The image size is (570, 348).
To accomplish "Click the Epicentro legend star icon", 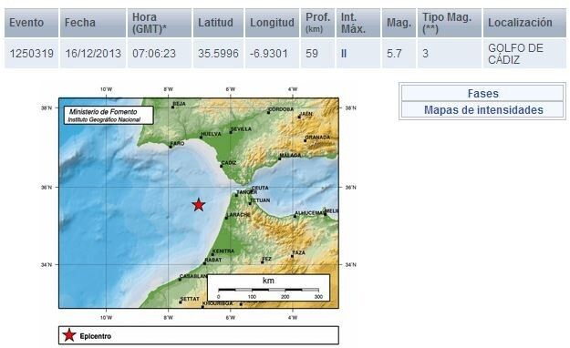I will point(69,335).
